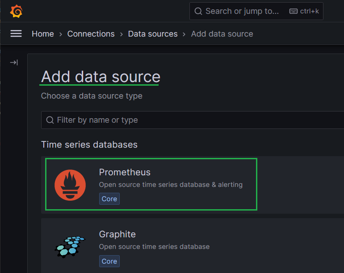
Task: Click the magnifier icon in top search
Action: [x=198, y=11]
